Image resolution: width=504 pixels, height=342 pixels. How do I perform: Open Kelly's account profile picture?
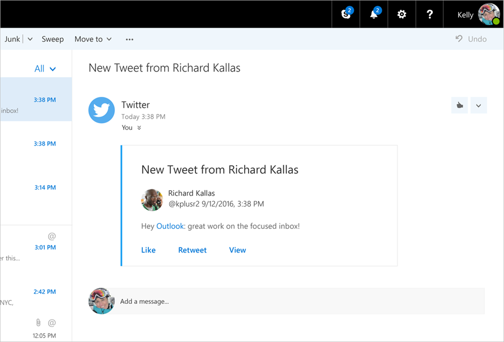pos(488,14)
